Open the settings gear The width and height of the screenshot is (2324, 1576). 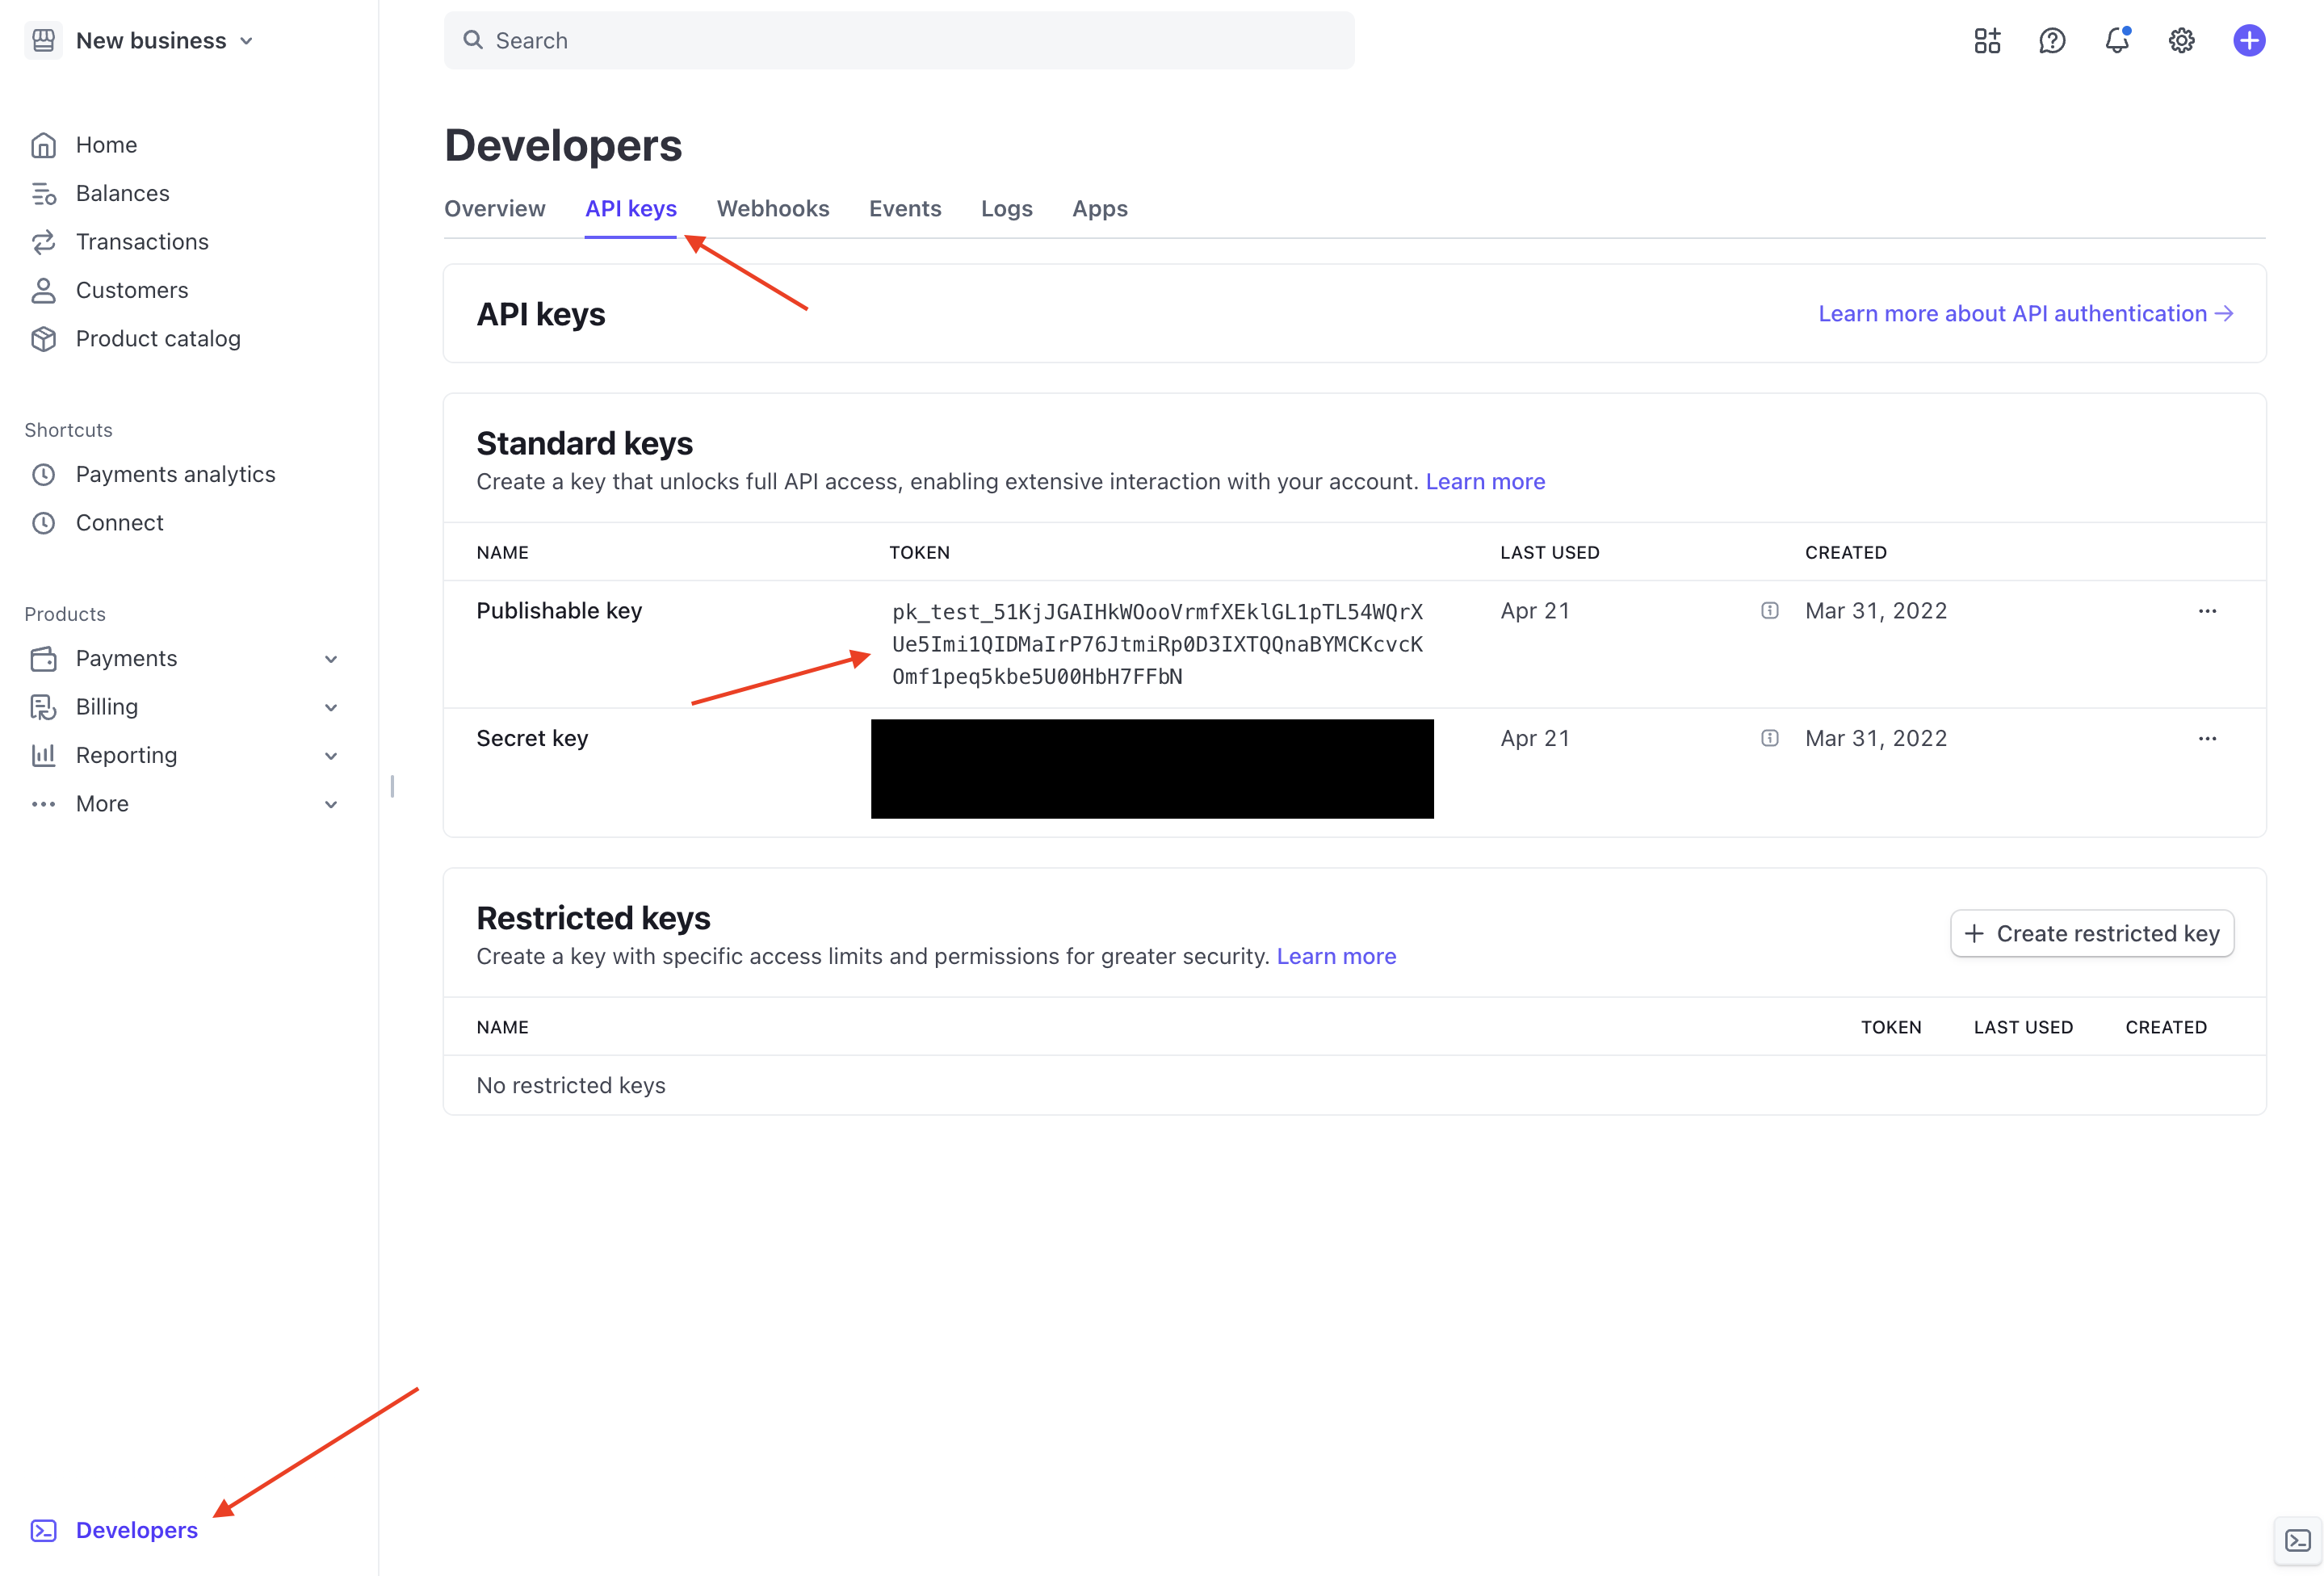(2181, 40)
